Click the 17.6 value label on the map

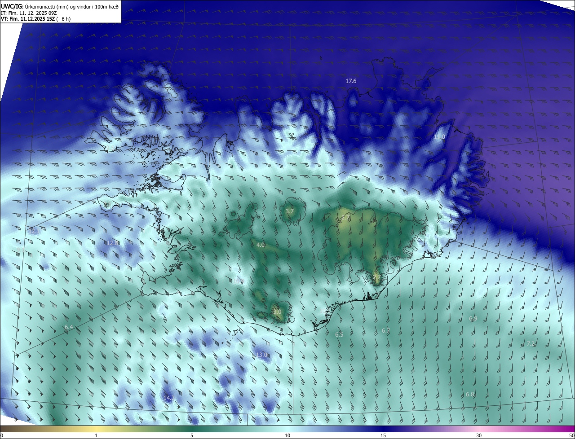pyautogui.click(x=351, y=81)
